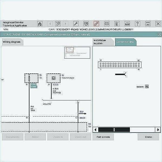162x162 pixels.
Task: Switch to the Wiring diagram tab
Action: tap(12, 42)
